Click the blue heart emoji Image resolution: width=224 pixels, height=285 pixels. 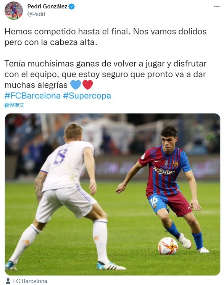(76, 85)
